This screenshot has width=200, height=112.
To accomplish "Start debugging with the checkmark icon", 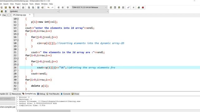I will 128,7.
